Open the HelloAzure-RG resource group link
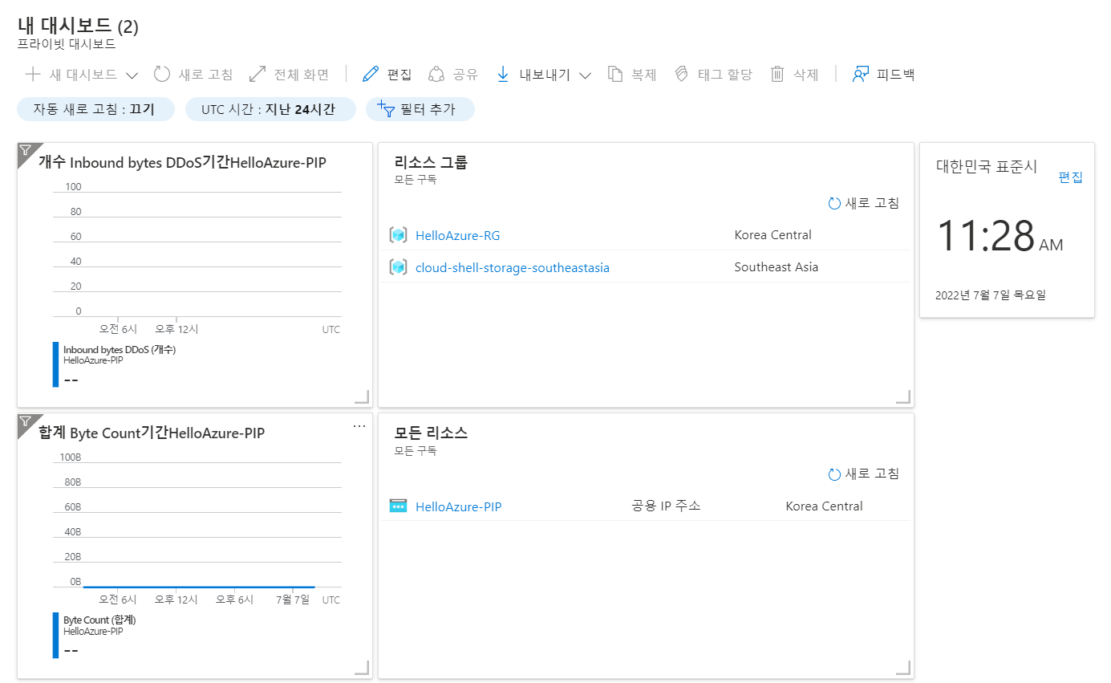This screenshot has height=683, width=1111. coord(457,235)
